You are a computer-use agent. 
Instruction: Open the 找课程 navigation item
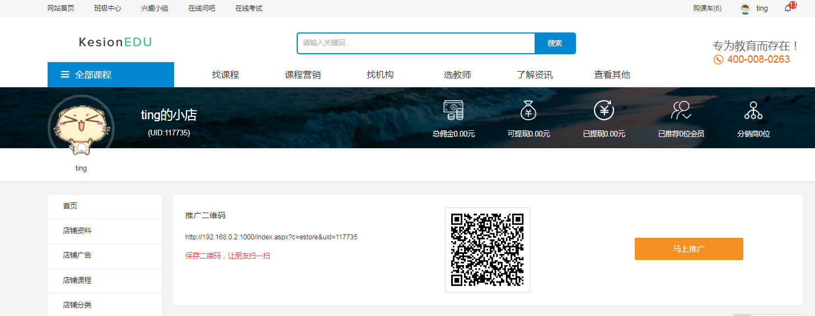(x=226, y=74)
